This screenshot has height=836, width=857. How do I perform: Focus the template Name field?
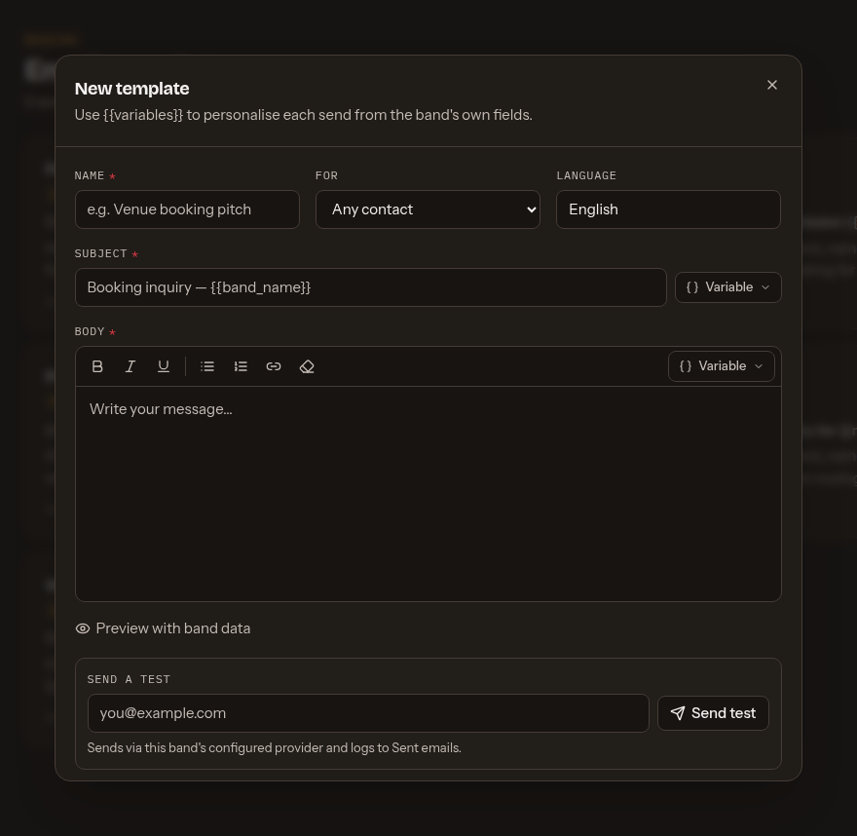pyautogui.click(x=187, y=209)
